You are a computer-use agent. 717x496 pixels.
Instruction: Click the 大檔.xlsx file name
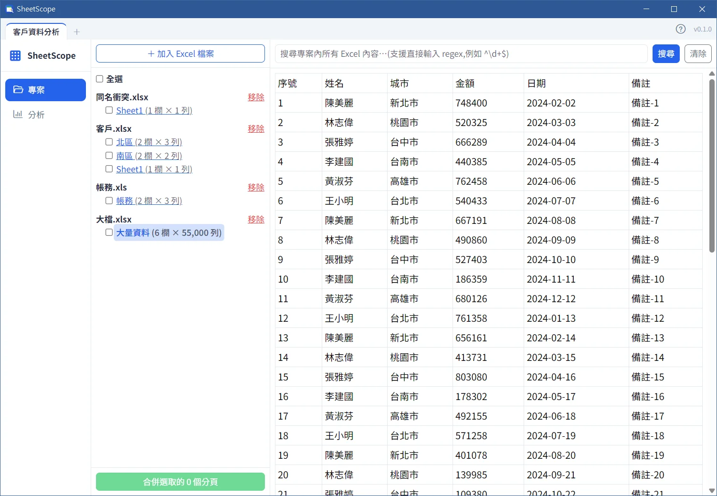[114, 219]
